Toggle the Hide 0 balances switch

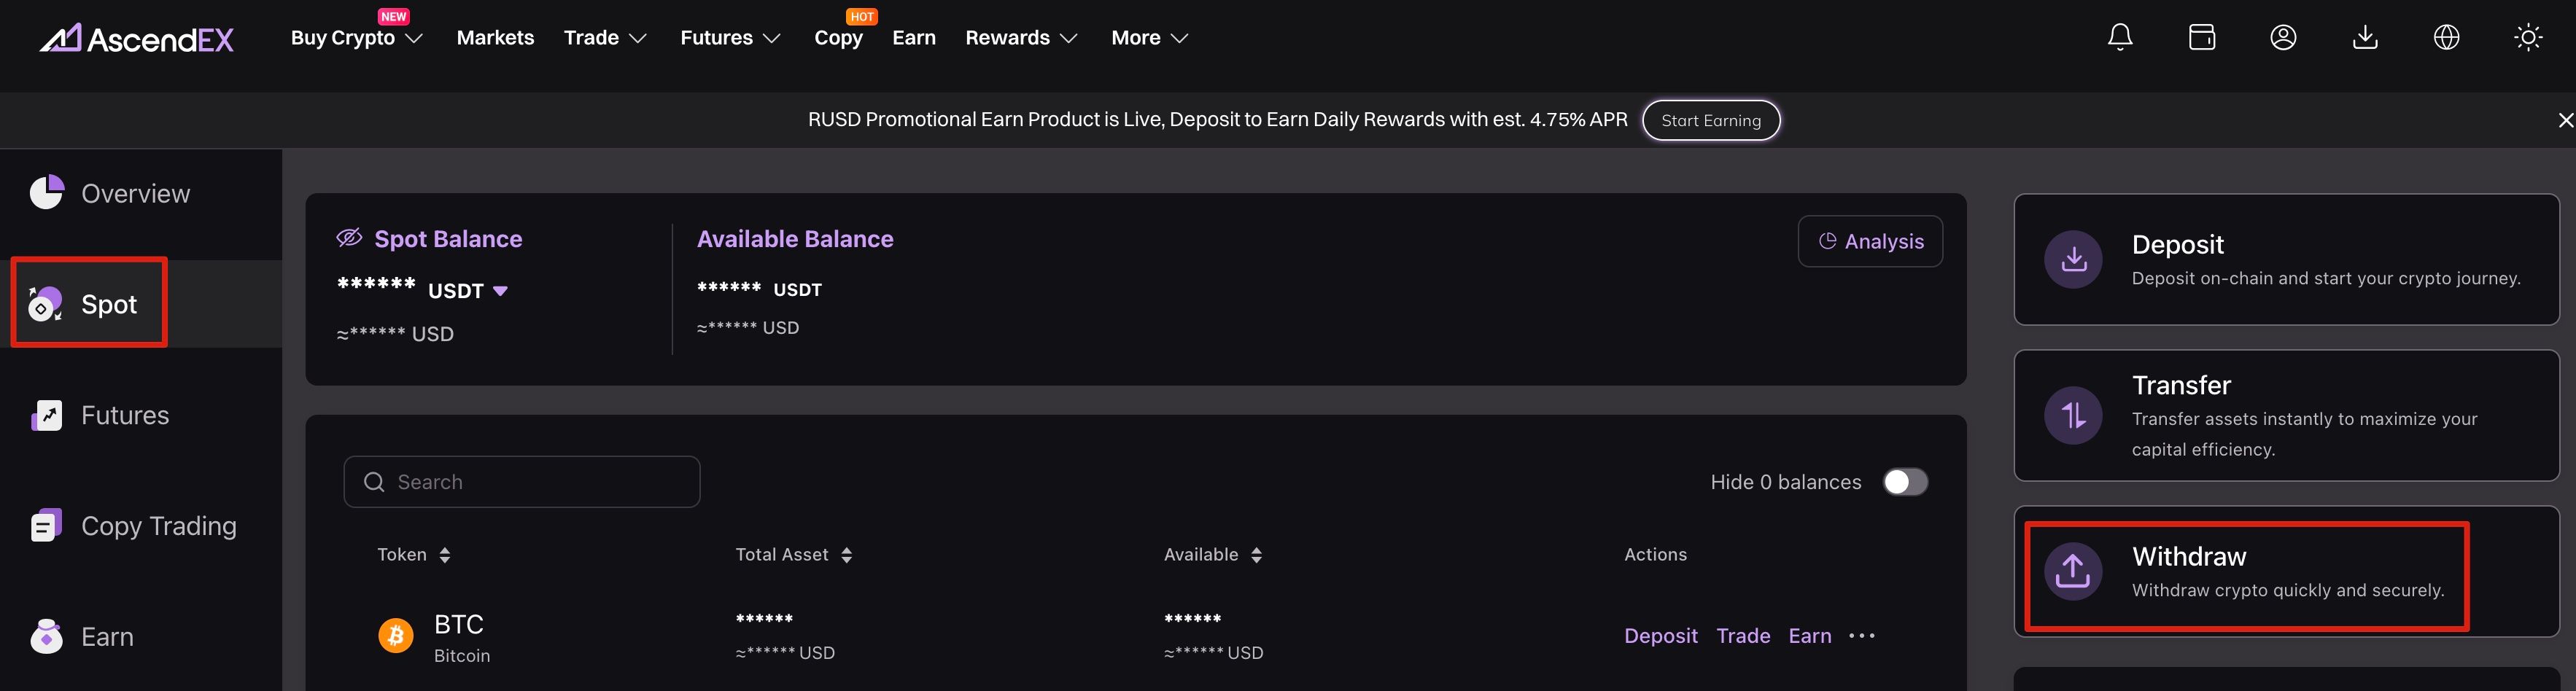(1904, 482)
